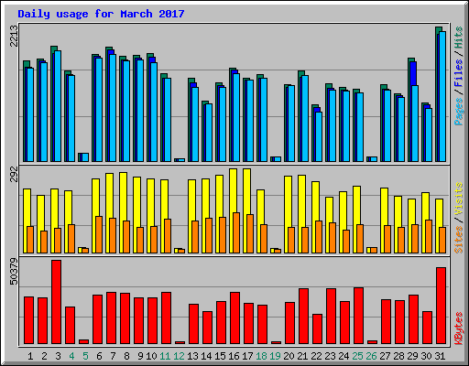Click green weekend day label 5
The width and height of the screenshot is (469, 366).
(85, 356)
